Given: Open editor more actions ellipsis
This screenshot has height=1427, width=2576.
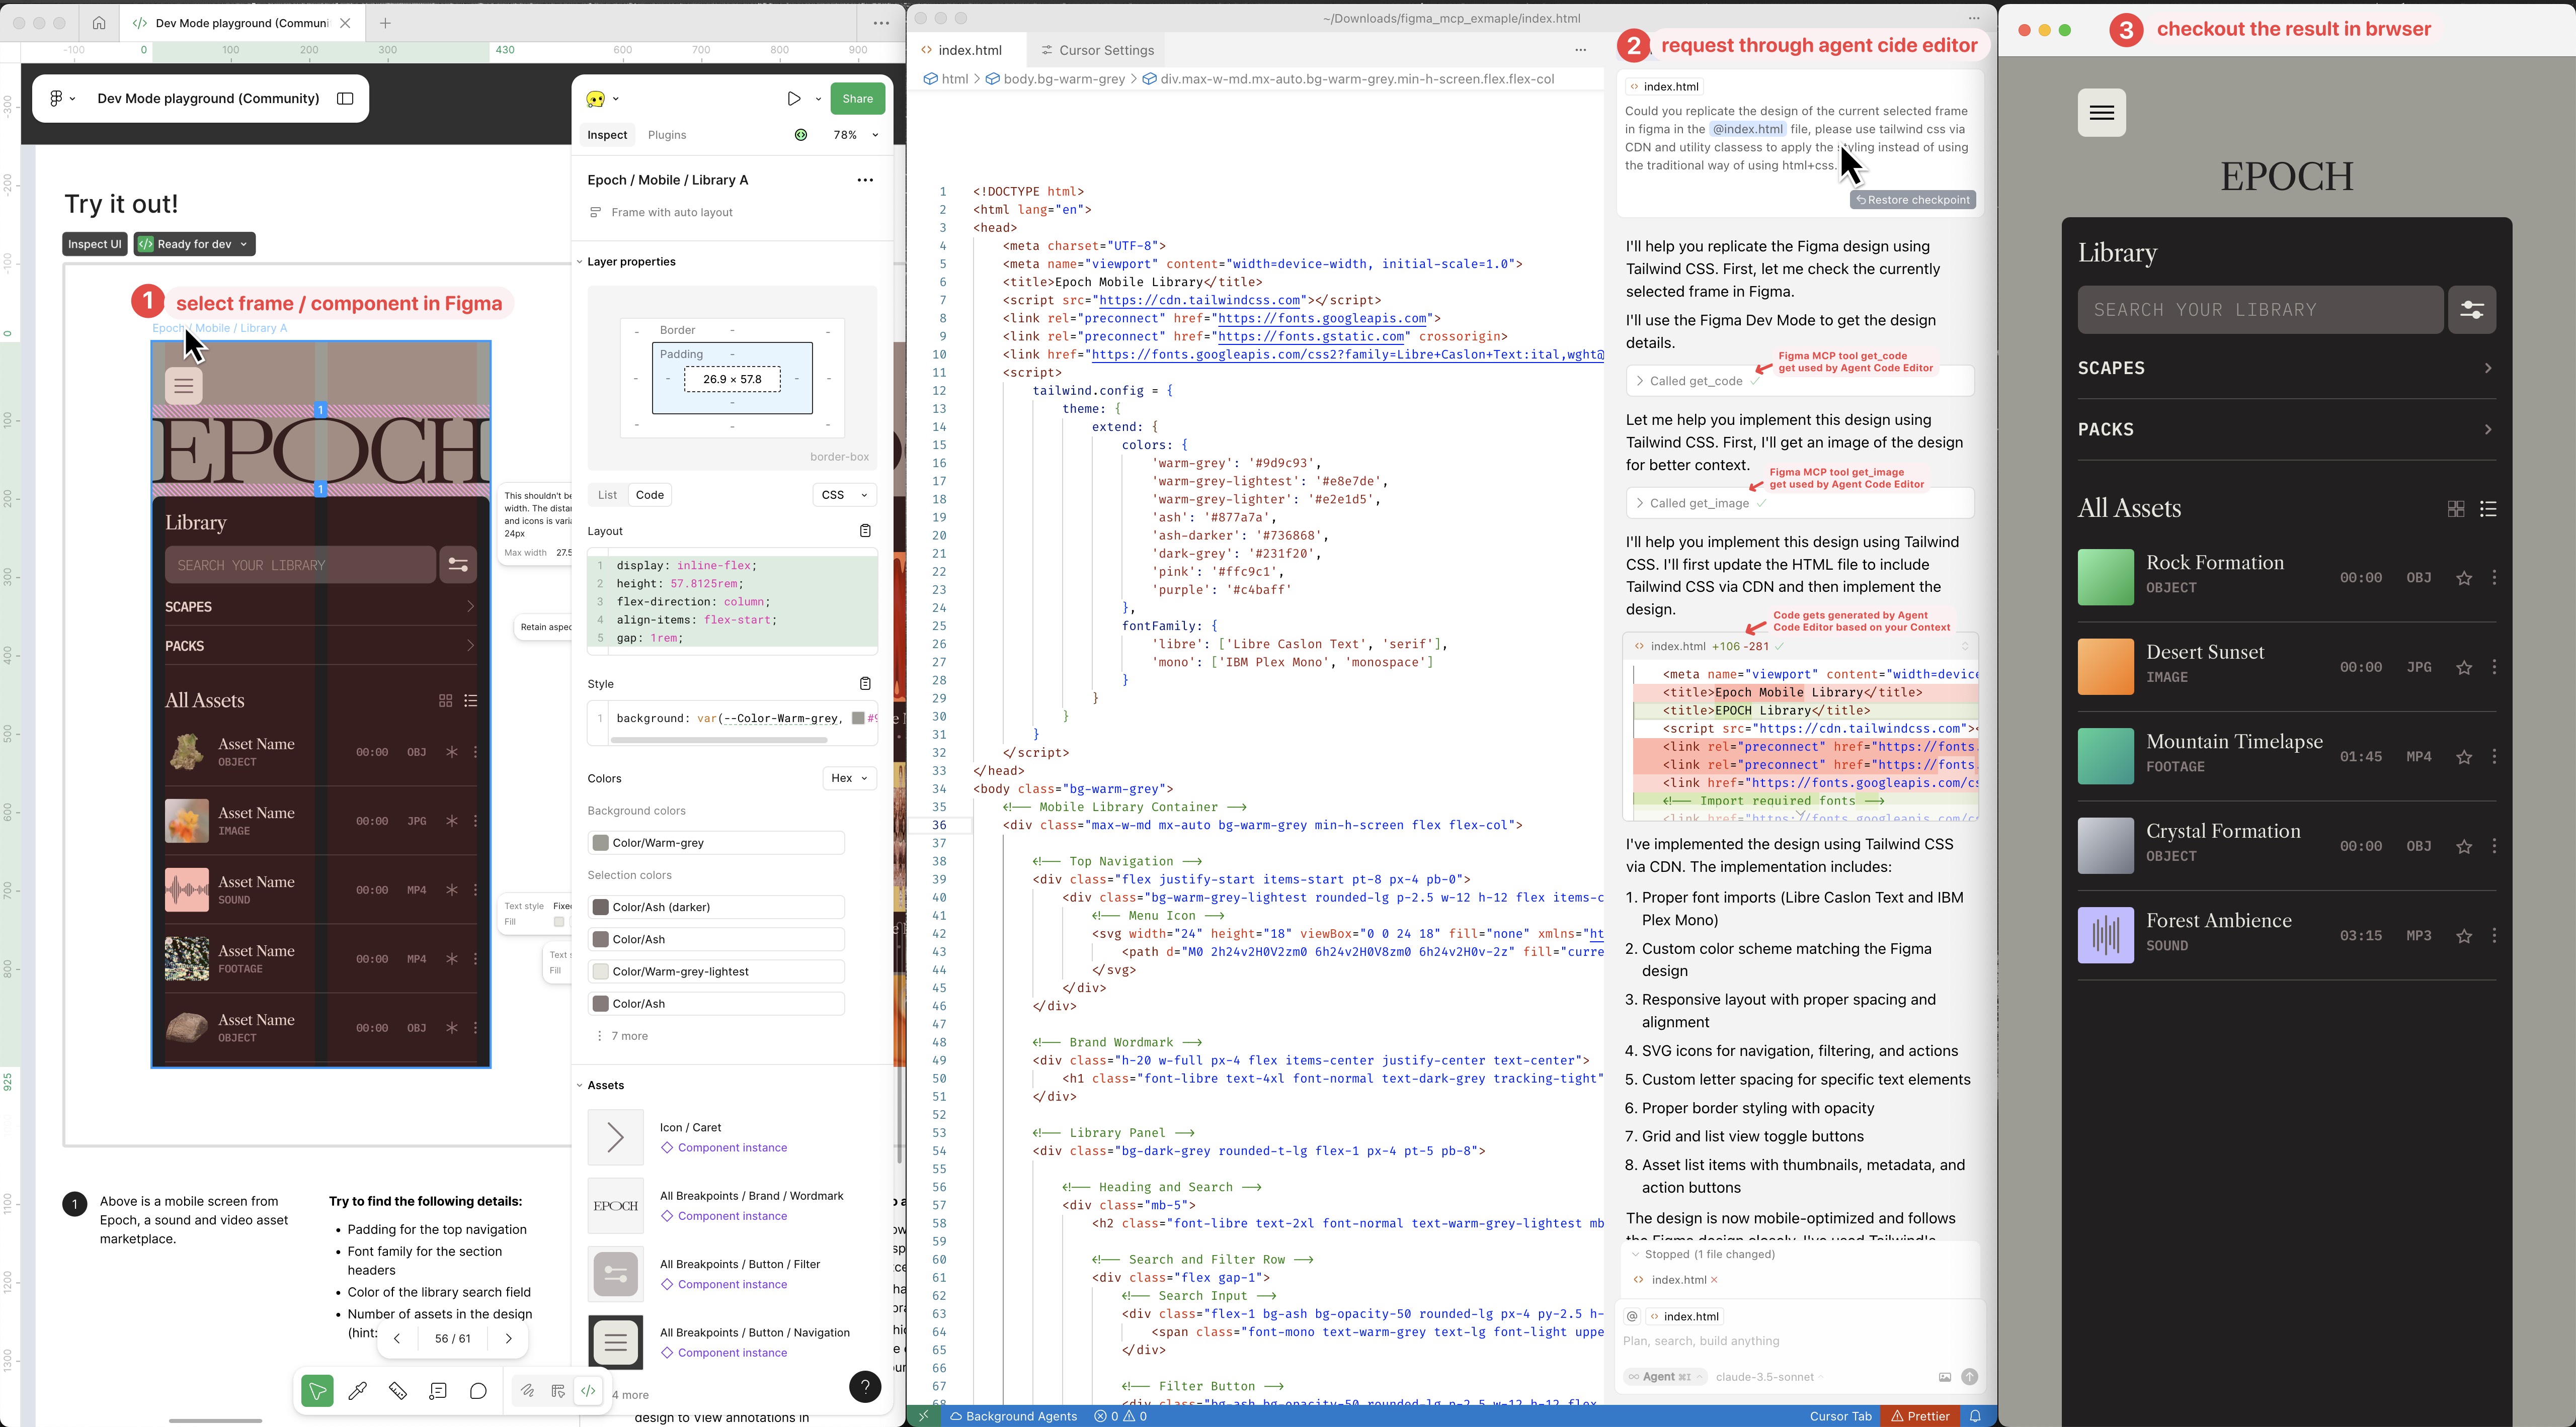Looking at the screenshot, I should click(x=1581, y=50).
